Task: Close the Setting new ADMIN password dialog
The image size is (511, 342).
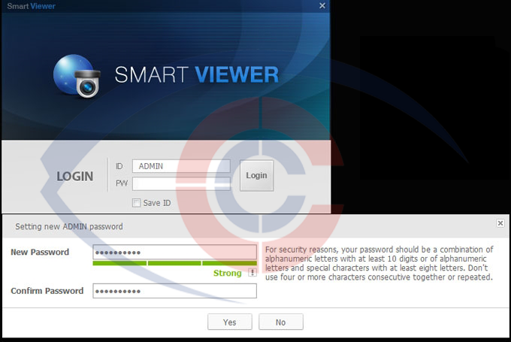Action: pyautogui.click(x=500, y=223)
